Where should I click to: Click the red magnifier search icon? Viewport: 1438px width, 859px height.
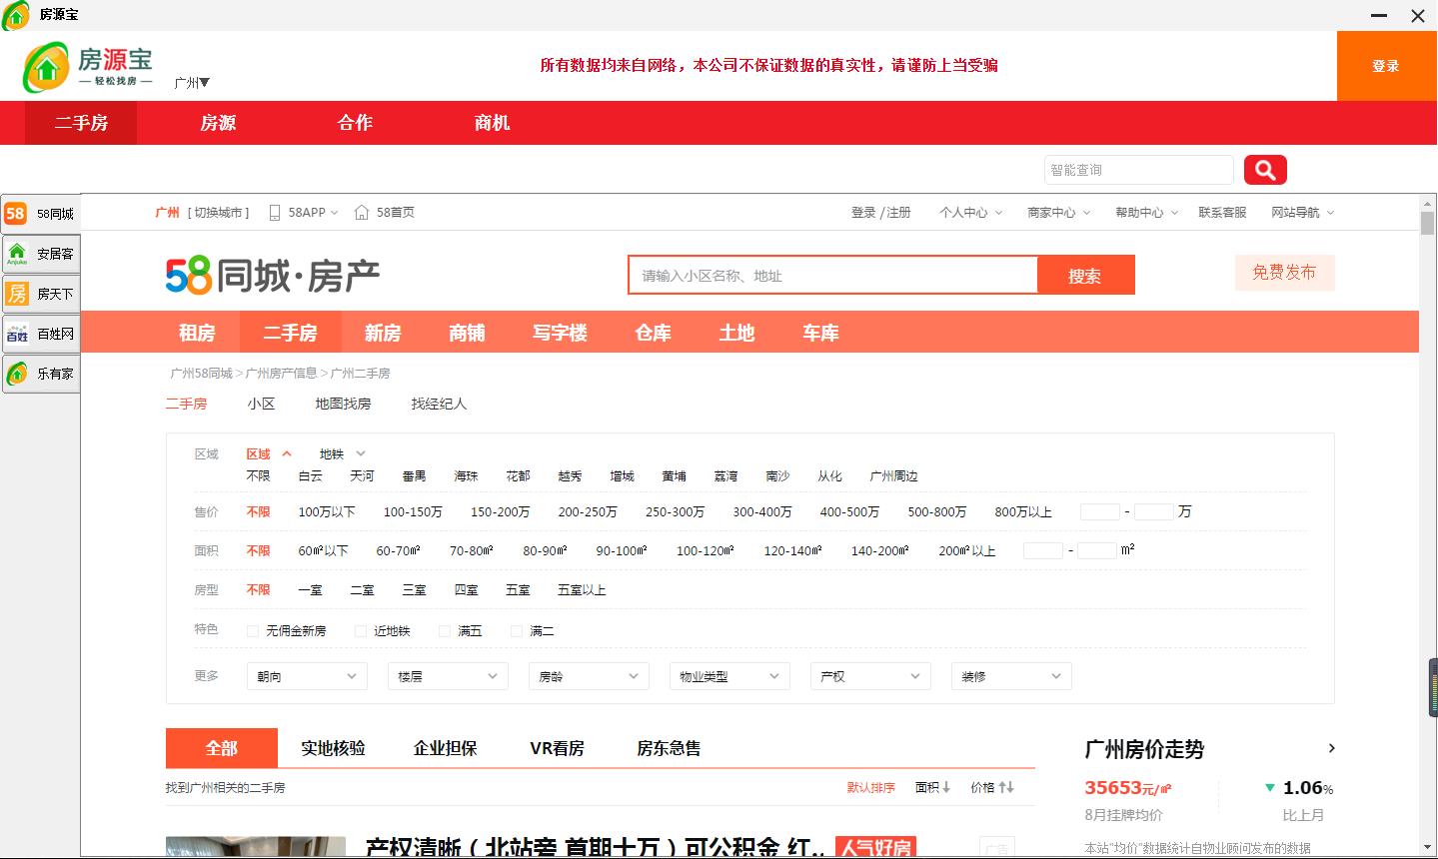(1265, 170)
